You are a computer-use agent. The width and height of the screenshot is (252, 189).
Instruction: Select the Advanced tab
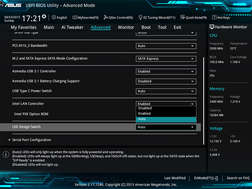click(x=100, y=27)
